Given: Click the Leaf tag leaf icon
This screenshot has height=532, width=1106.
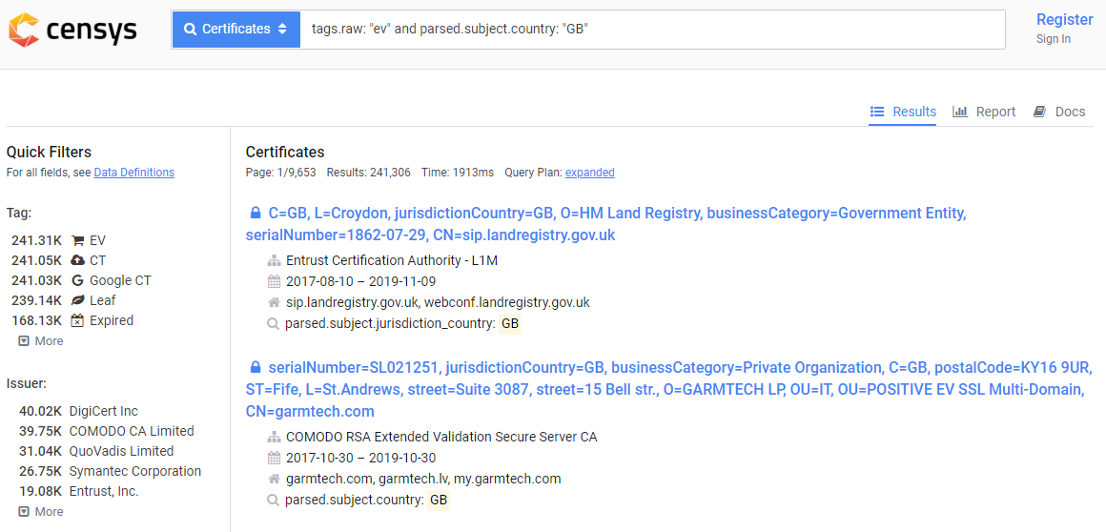Looking at the screenshot, I should [77, 300].
